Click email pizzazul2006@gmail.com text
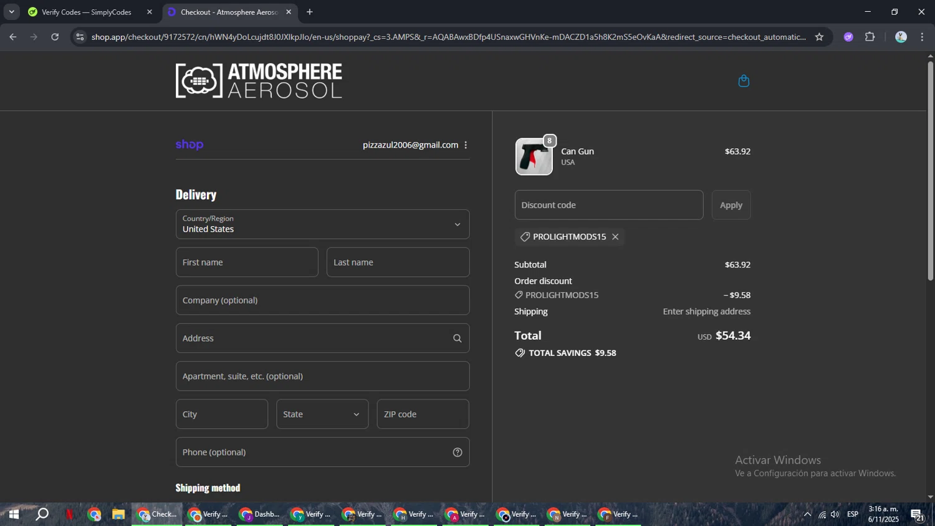This screenshot has width=935, height=526. click(x=410, y=145)
